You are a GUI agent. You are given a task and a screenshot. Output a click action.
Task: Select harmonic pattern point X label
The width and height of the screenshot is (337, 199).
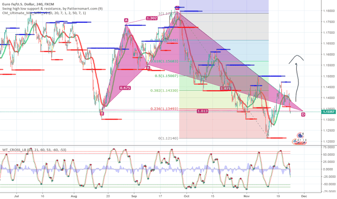[x=102, y=113]
